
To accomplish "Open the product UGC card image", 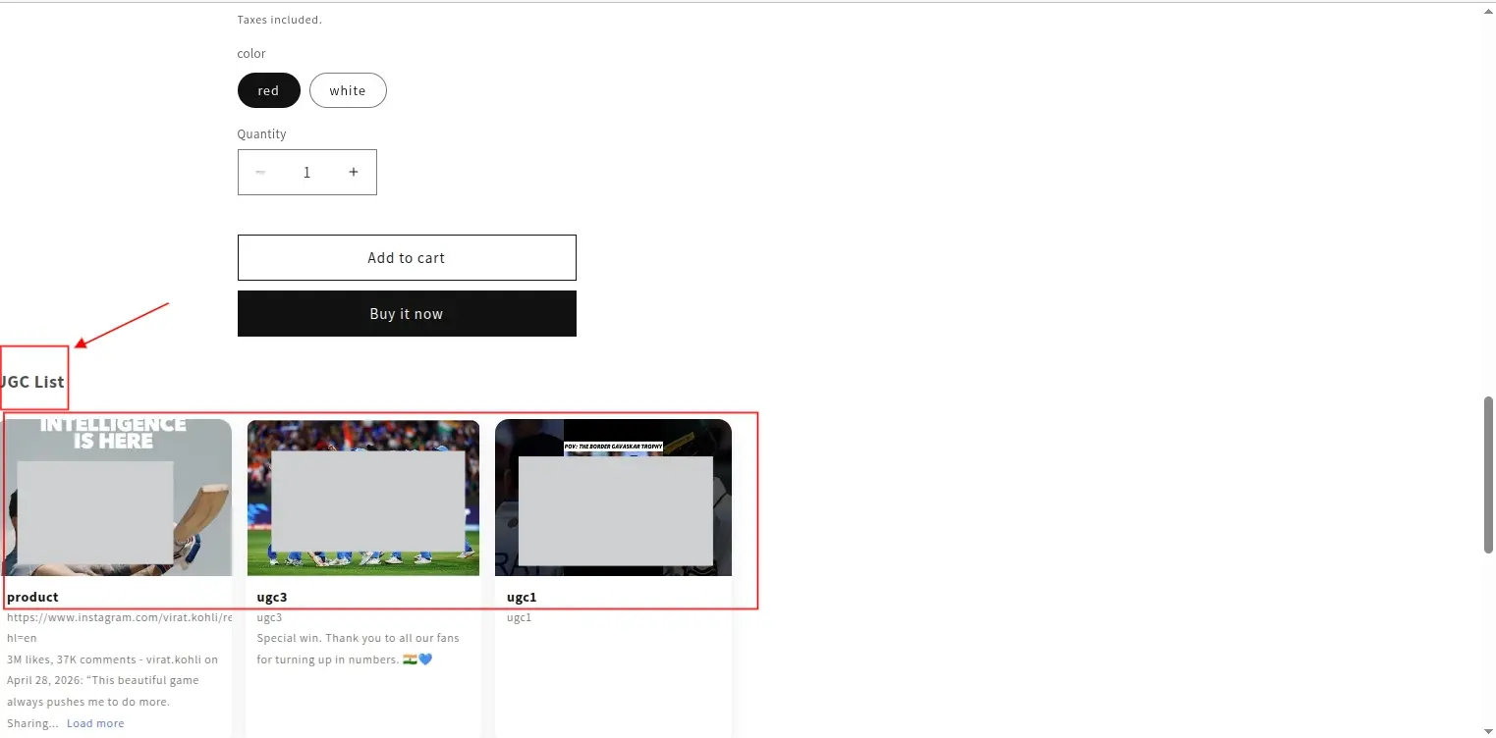I will [116, 498].
